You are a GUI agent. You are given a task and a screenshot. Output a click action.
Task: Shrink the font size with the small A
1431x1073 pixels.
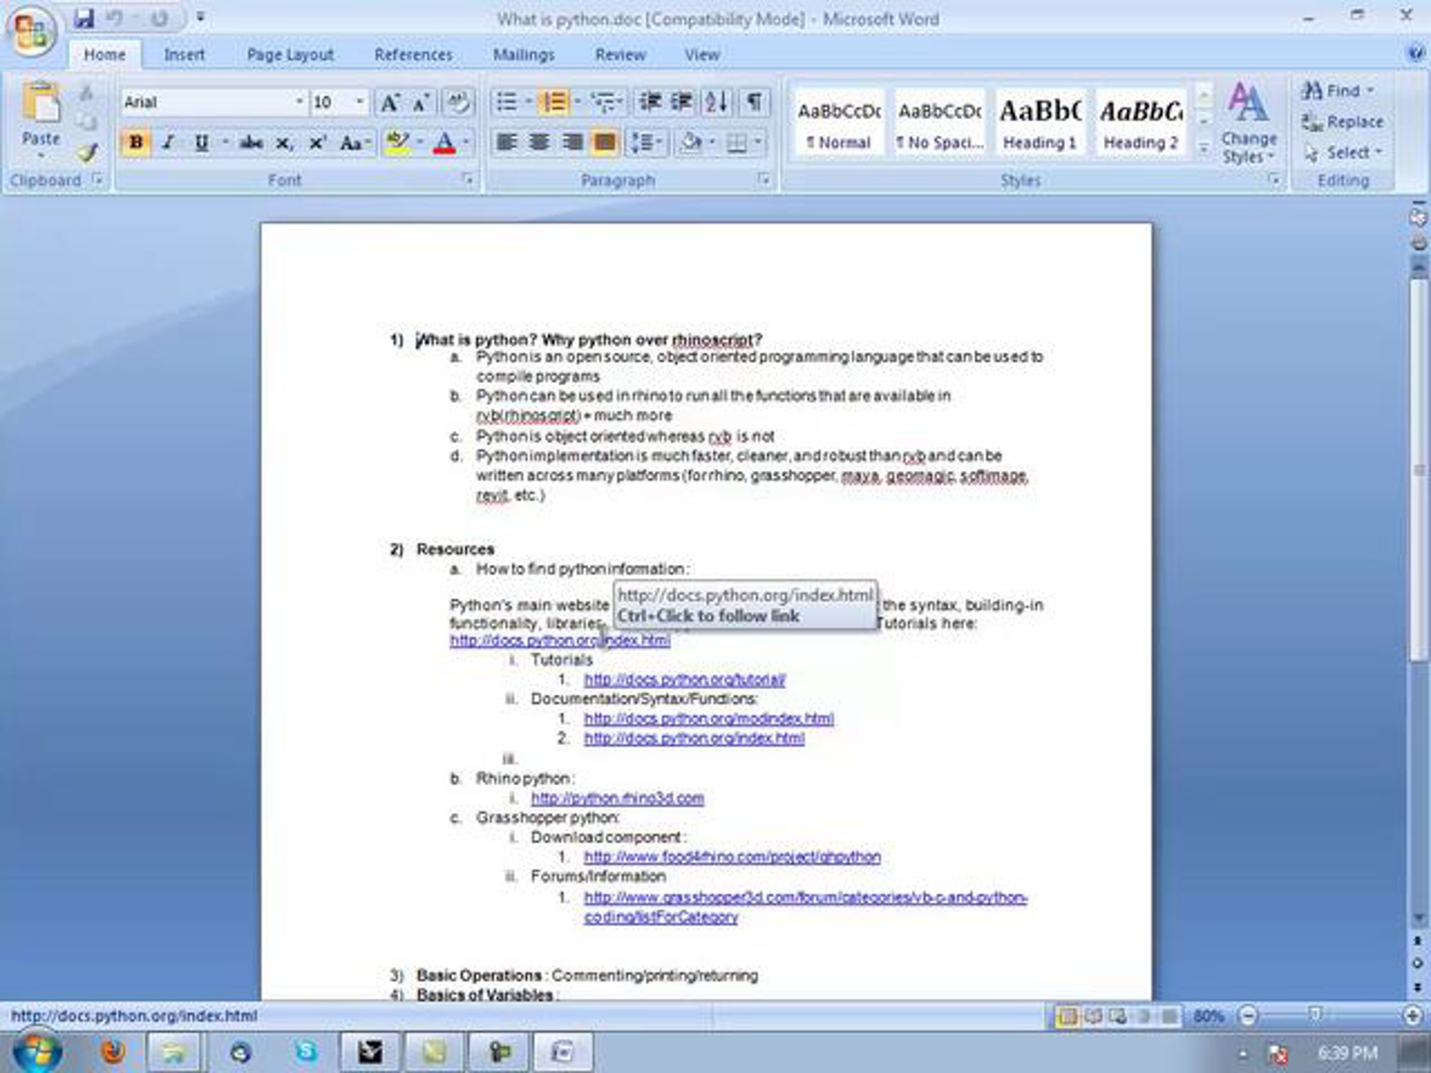coord(421,102)
